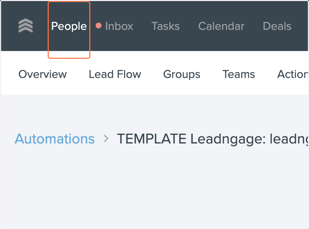The height and width of the screenshot is (229, 309).
Task: Click the red notification dot beside Inbox
Action: click(98, 26)
